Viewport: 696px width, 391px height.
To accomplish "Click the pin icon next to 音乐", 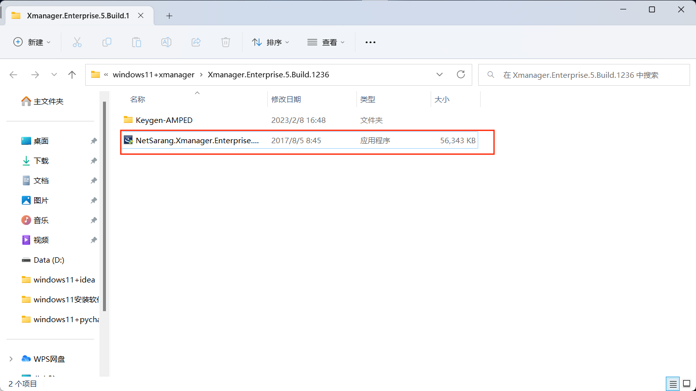I will [94, 221].
